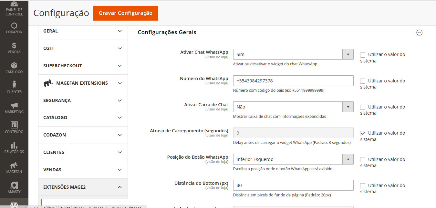Open Posição do Botão WhatsApp dropdown
The width and height of the screenshot is (436, 208).
(x=293, y=159)
